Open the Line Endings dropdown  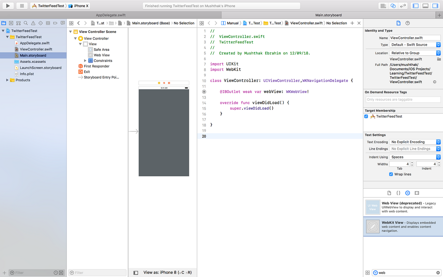point(415,149)
